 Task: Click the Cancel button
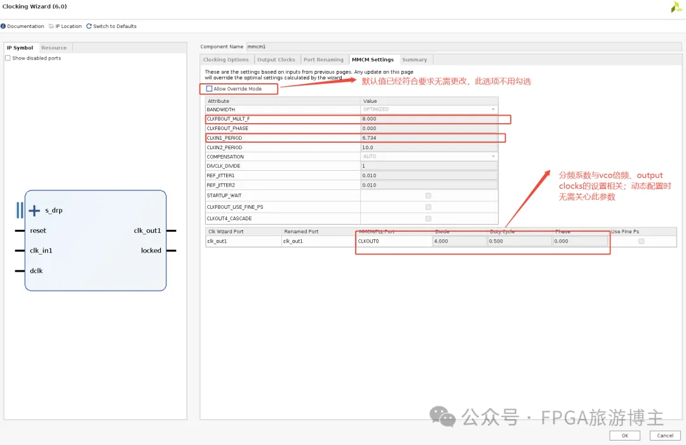pyautogui.click(x=665, y=435)
